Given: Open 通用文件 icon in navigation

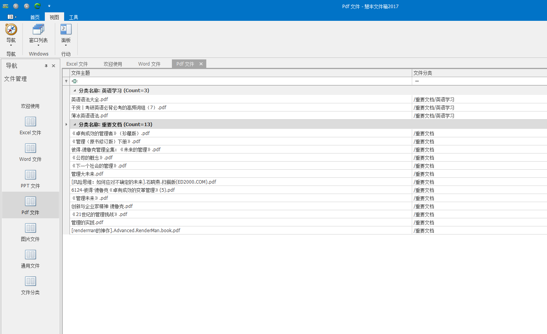Looking at the screenshot, I should pyautogui.click(x=31, y=255).
